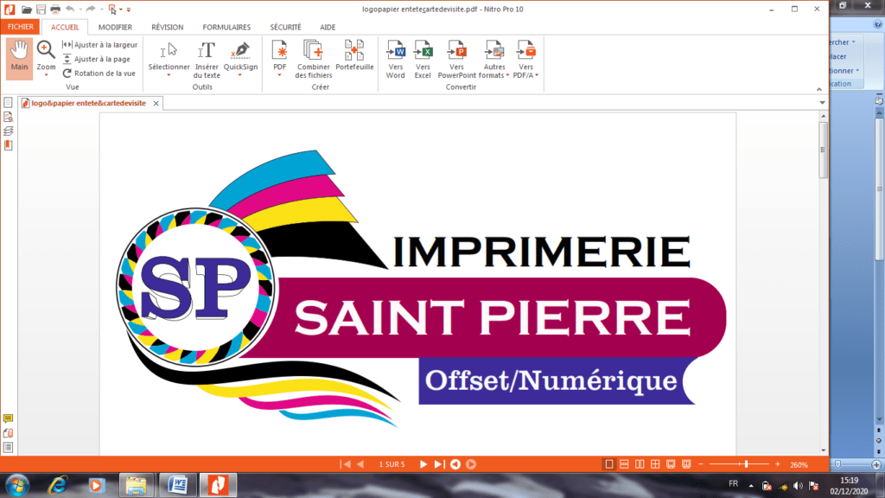Enable continuous page view mode
This screenshot has width=885, height=498.
(x=625, y=464)
